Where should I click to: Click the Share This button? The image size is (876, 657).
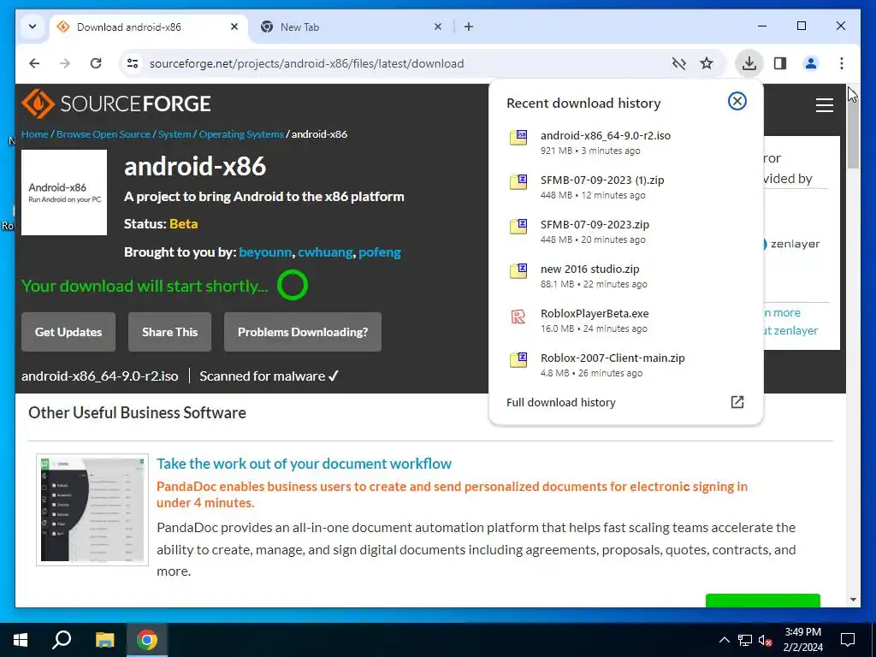click(x=170, y=332)
